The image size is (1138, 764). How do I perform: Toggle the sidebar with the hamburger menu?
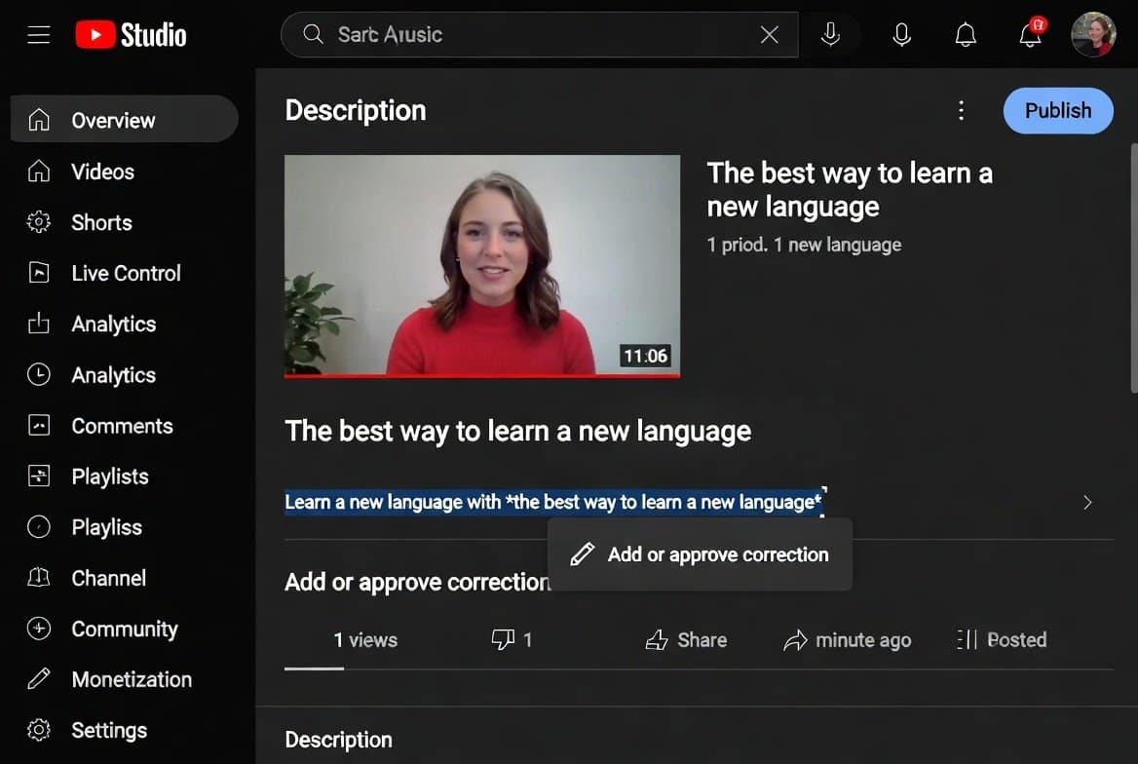(39, 35)
